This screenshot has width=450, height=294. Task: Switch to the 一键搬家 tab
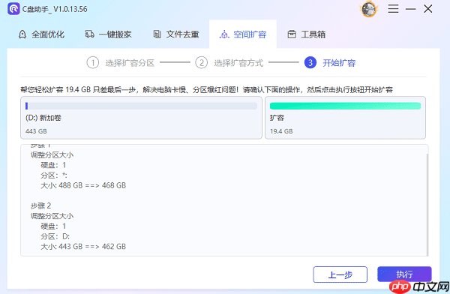[109, 34]
